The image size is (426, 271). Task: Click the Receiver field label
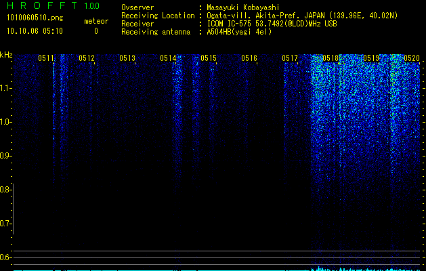137,24
